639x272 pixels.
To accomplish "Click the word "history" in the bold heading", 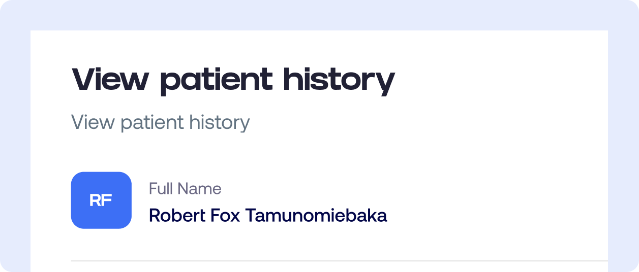I will tap(339, 80).
